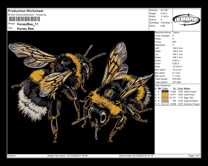This screenshot has width=208, height=166.
Task: Click the honey bee embroidery preview image
Action: tap(81, 92)
